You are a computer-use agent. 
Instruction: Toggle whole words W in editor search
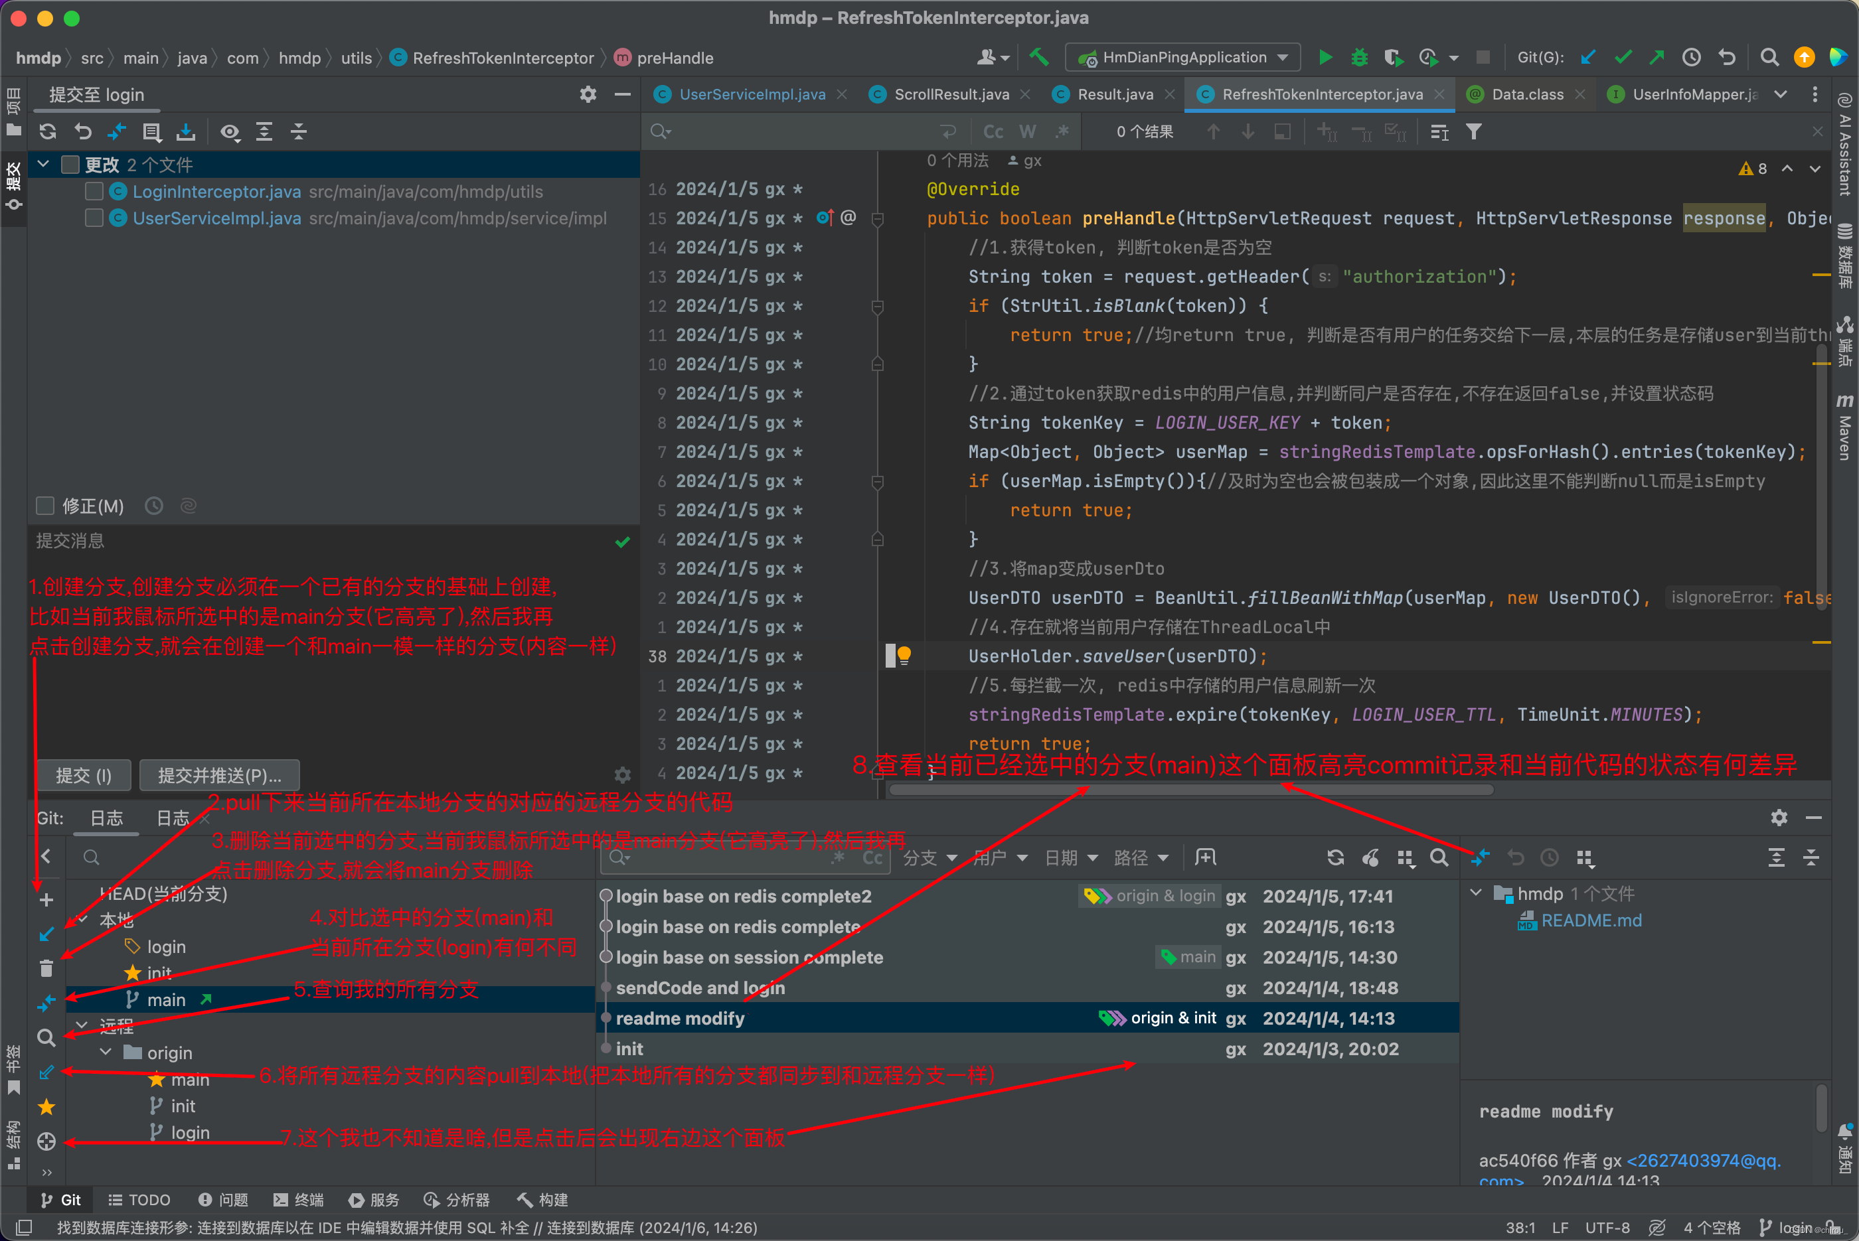pyautogui.click(x=1028, y=131)
